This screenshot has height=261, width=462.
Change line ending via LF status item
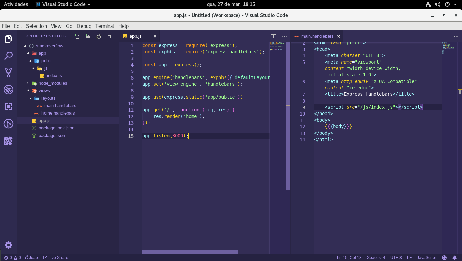click(409, 258)
